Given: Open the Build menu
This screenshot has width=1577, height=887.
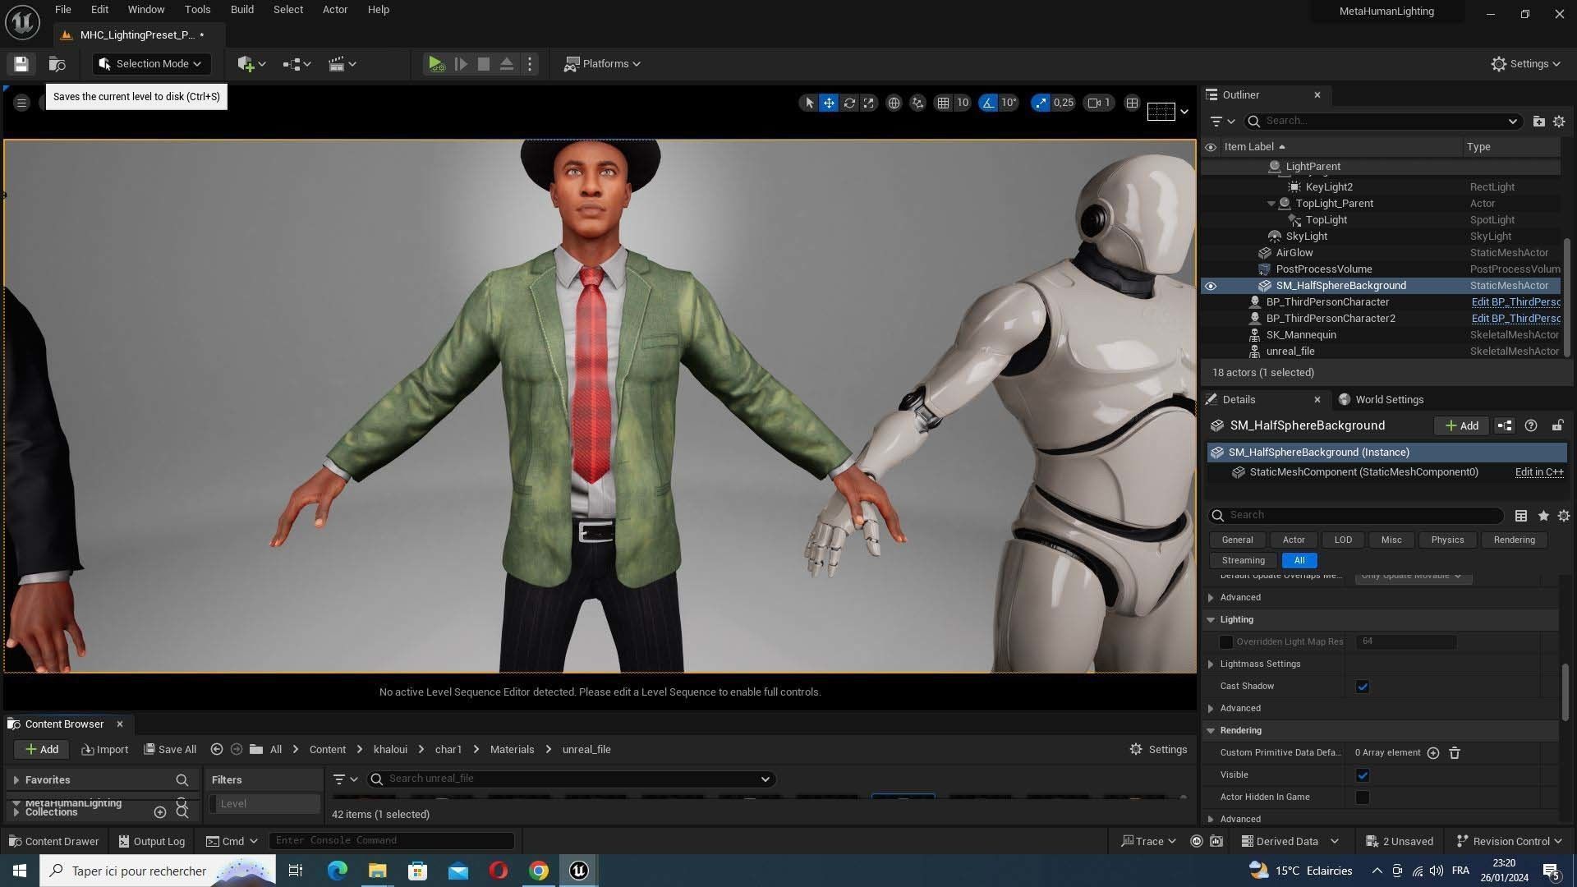Looking at the screenshot, I should tap(241, 10).
